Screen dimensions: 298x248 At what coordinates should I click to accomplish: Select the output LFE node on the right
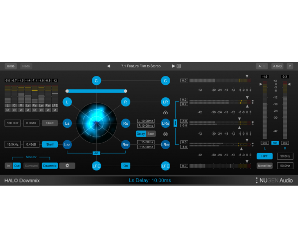(x=165, y=166)
